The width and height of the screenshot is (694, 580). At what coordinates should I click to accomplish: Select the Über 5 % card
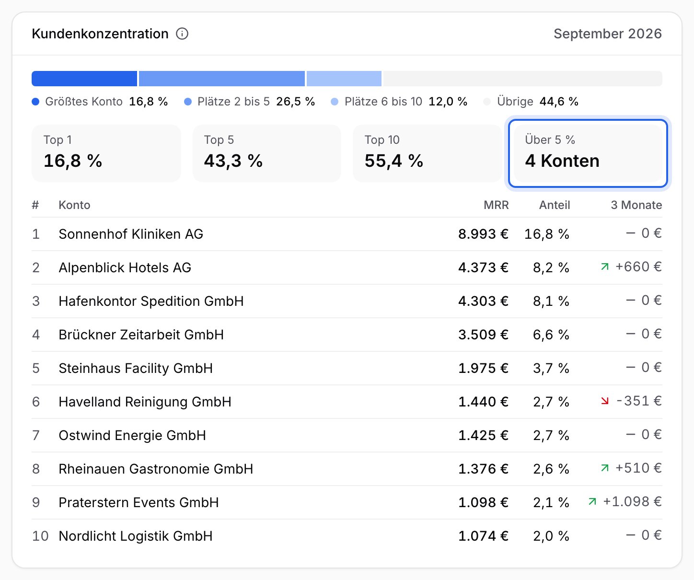pos(588,153)
